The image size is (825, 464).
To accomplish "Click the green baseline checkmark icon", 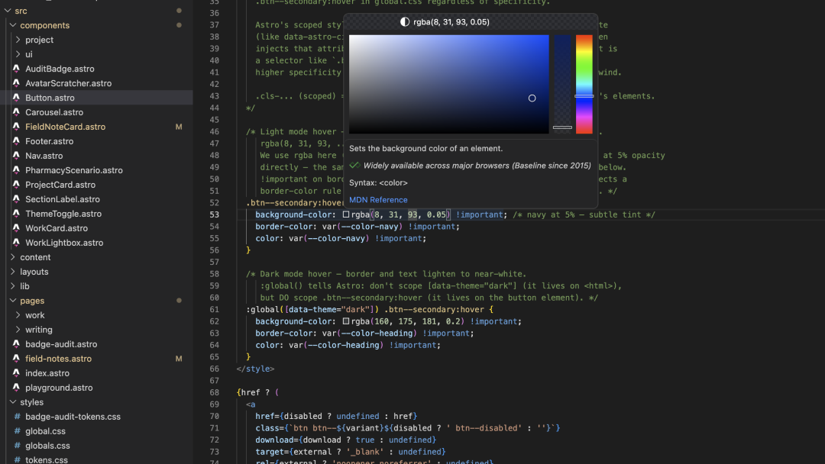I will click(x=354, y=166).
